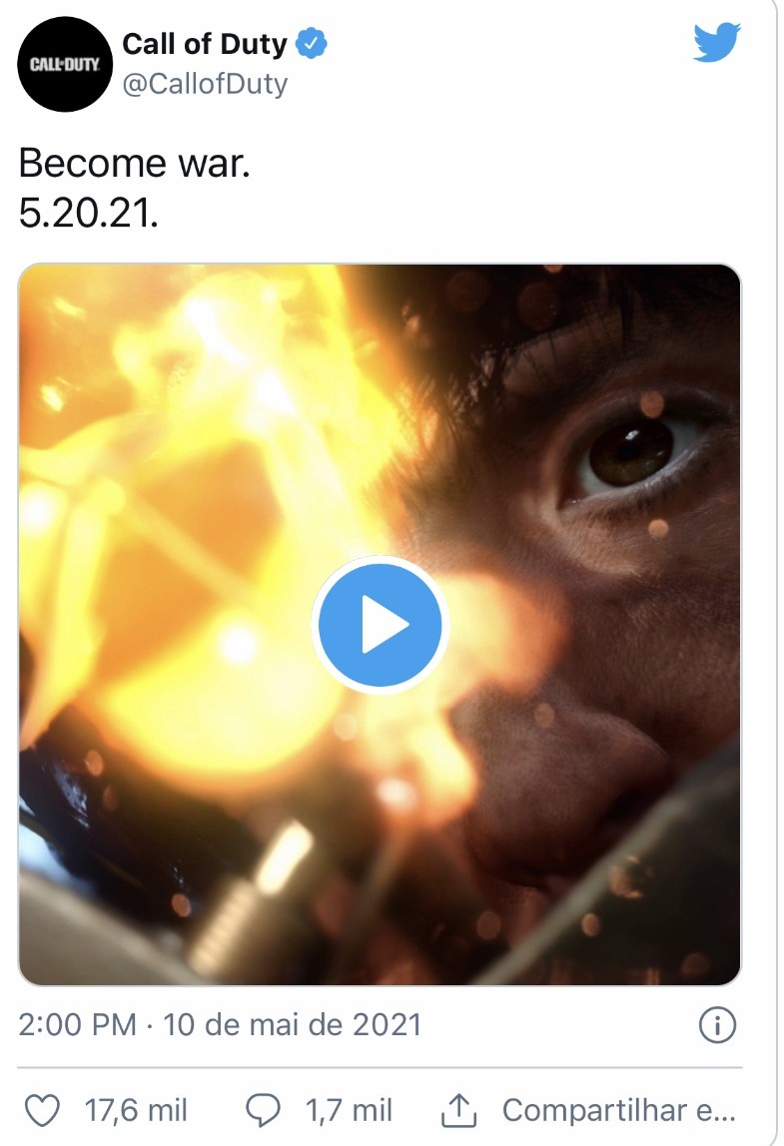The image size is (784, 1146).
Task: Click the 10 de mai de 2021 date
Action: coord(292,1024)
